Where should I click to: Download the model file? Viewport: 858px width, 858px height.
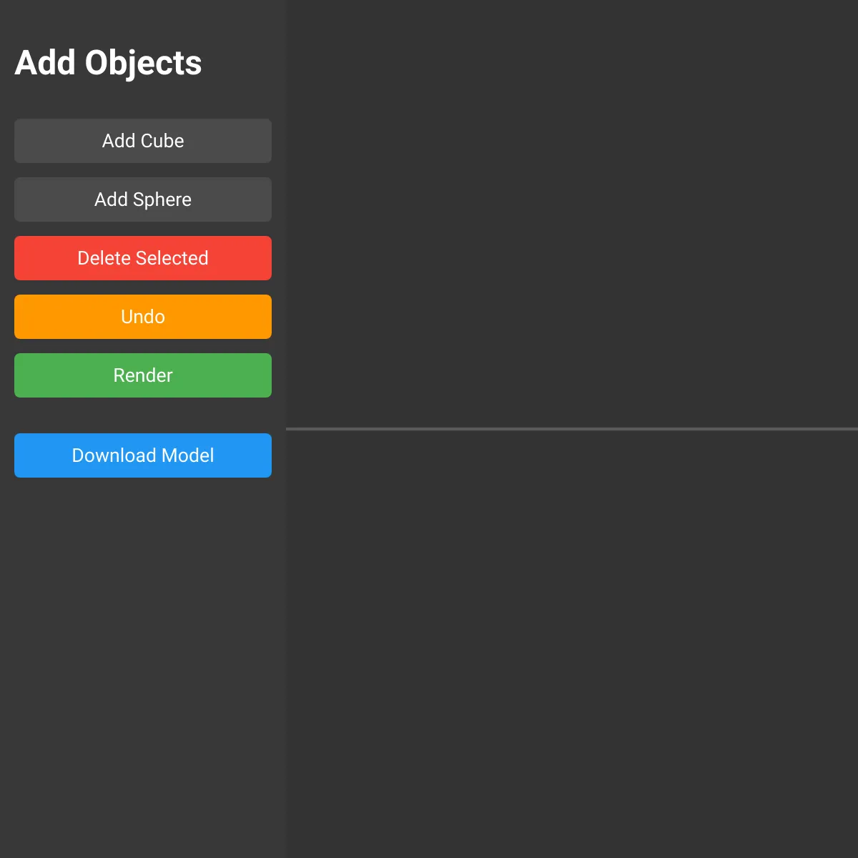pyautogui.click(x=143, y=455)
